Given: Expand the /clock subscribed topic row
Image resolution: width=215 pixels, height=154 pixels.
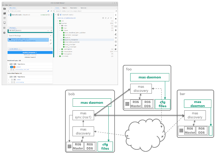Looking at the screenshot, I should (x=9, y=80).
